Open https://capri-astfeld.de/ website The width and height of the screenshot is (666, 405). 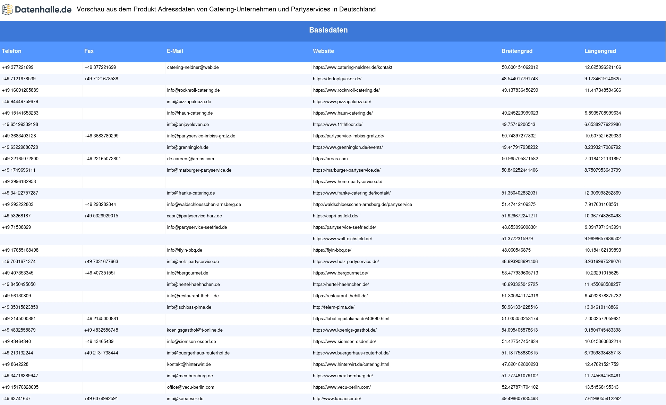(x=336, y=216)
